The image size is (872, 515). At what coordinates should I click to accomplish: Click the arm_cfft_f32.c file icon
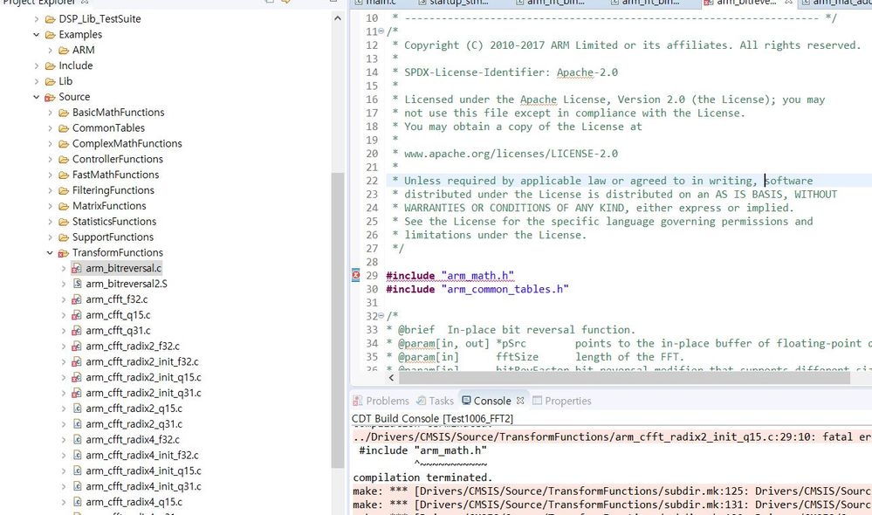[77, 299]
